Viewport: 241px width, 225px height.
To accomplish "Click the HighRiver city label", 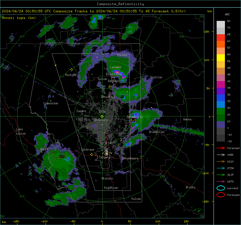I will [x=111, y=188].
